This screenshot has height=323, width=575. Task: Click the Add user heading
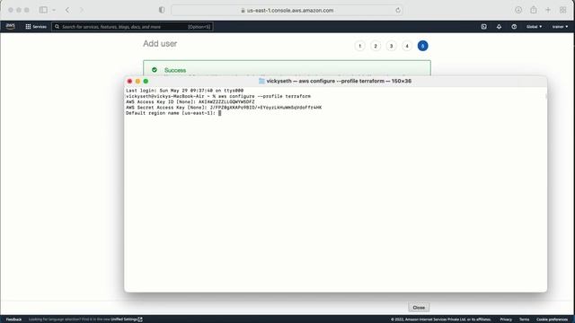coord(160,44)
